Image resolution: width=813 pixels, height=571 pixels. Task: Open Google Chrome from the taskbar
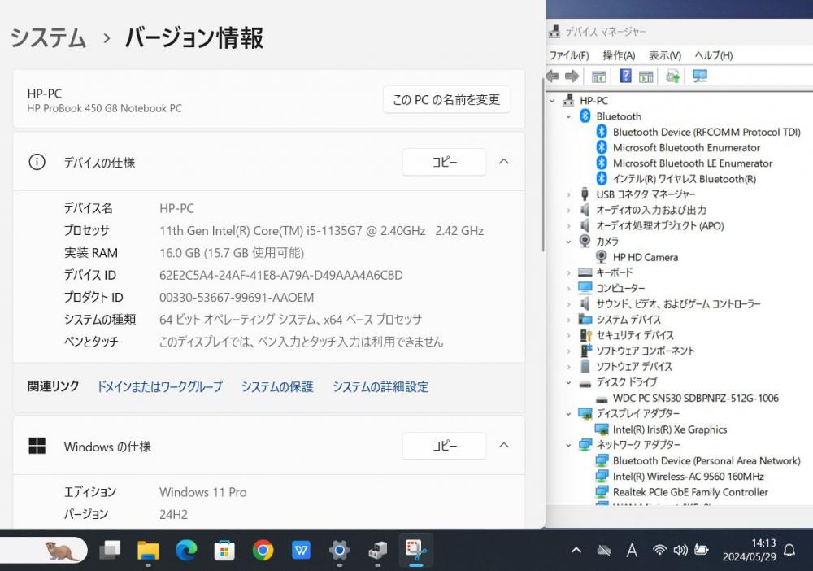click(x=263, y=550)
